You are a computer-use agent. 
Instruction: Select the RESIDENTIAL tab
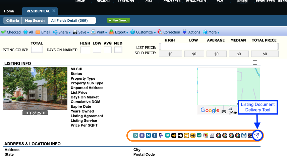point(38,11)
